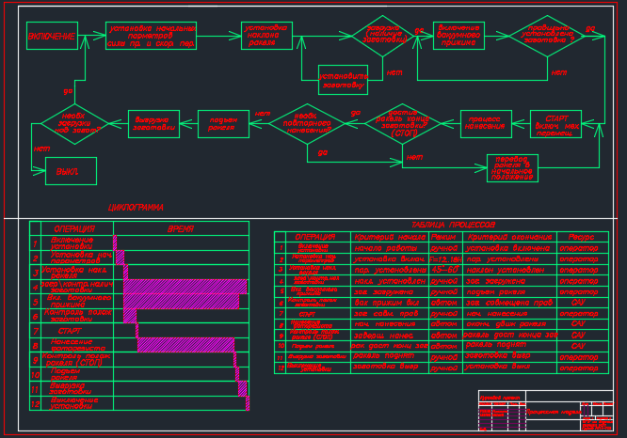Click the 'Ресурс' table header
This screenshot has height=438, width=627.
click(x=581, y=237)
